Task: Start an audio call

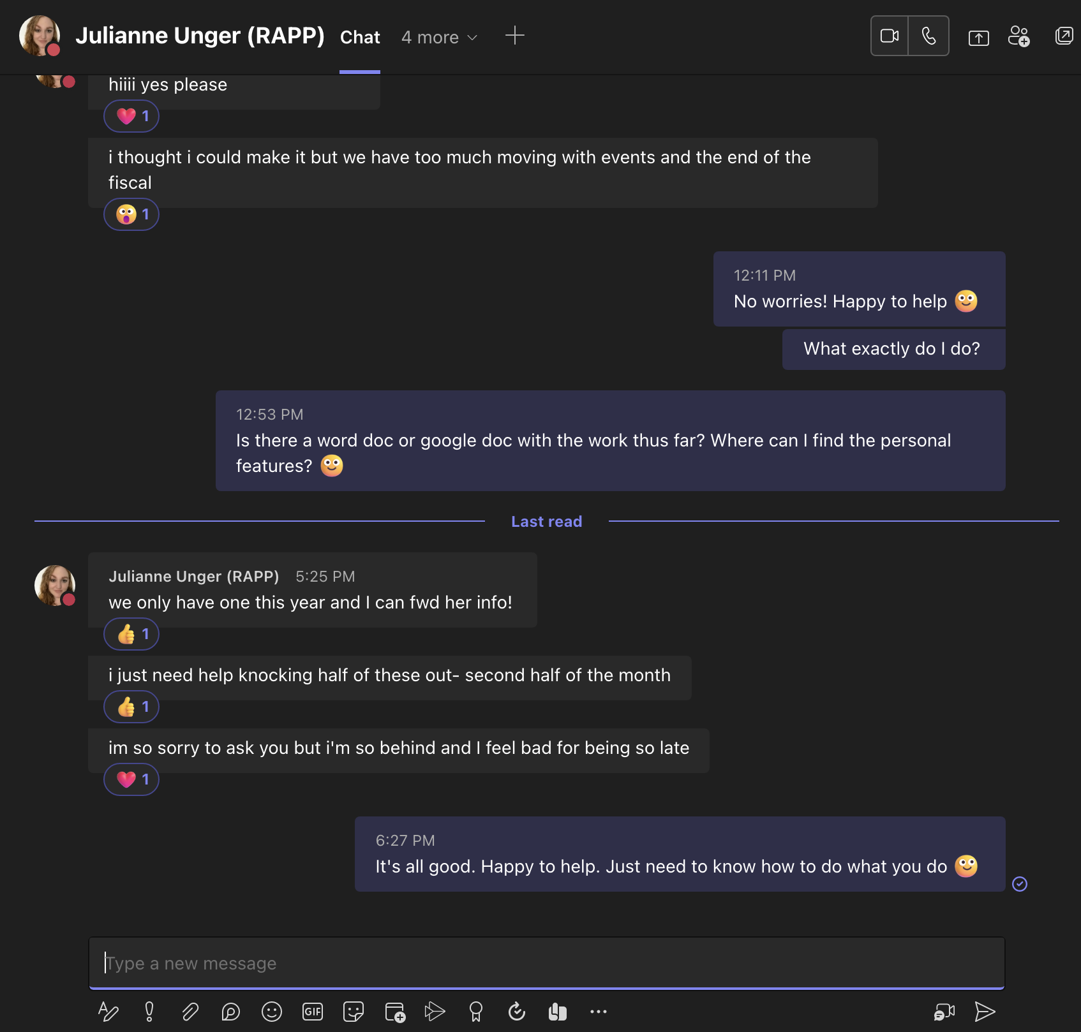Action: [929, 36]
